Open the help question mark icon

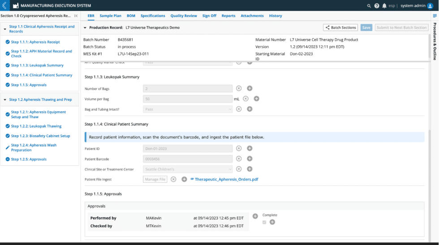click(377, 6)
